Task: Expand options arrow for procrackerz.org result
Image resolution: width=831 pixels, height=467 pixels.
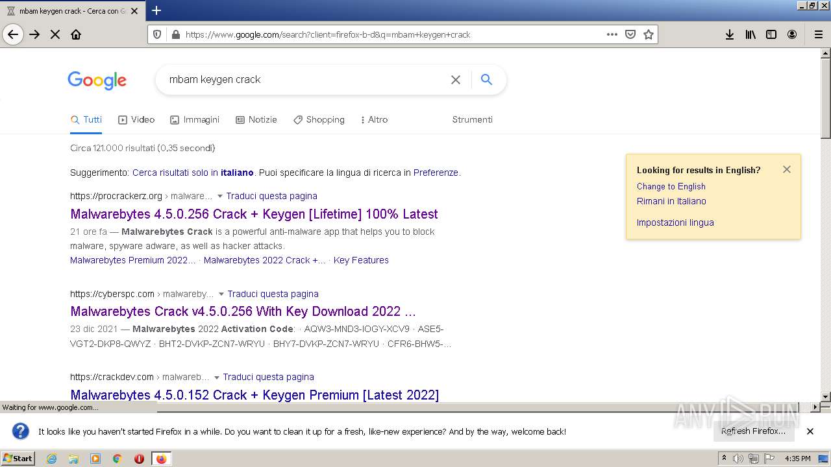Action: [x=219, y=197]
